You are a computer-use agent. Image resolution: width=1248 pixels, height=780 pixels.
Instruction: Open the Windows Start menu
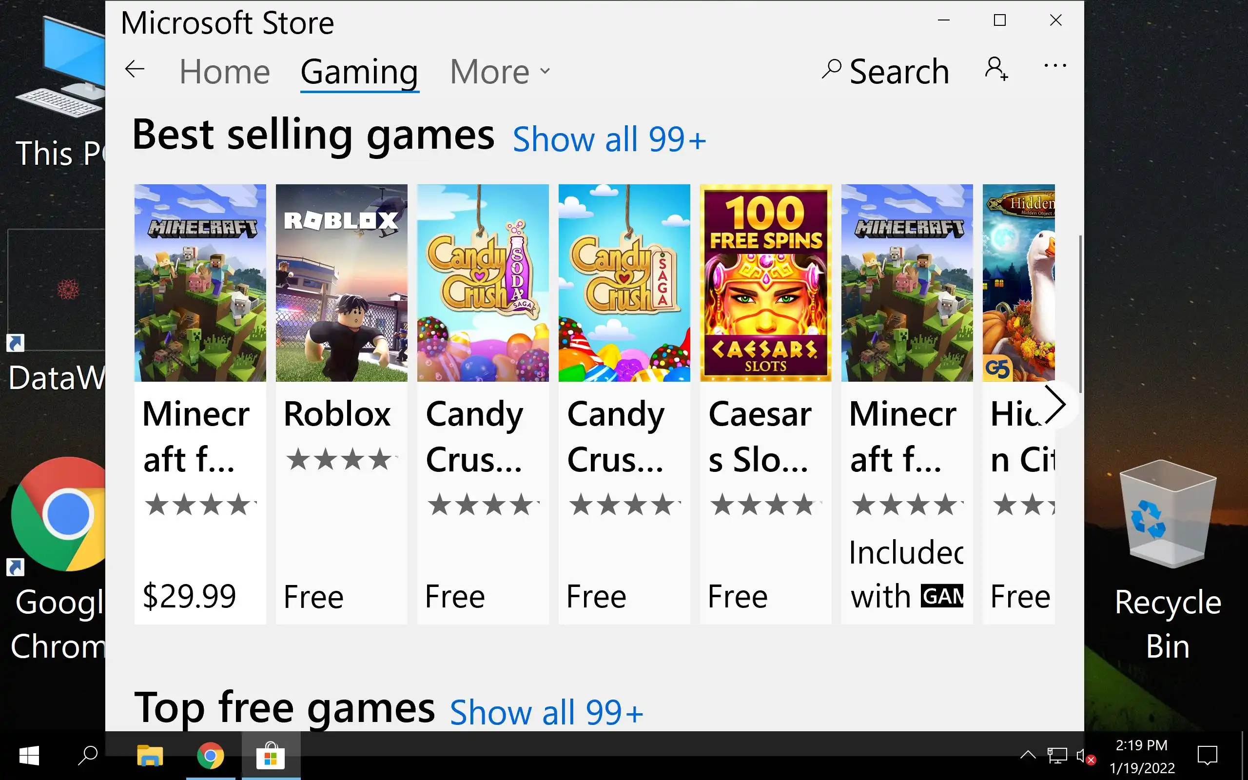(x=29, y=756)
